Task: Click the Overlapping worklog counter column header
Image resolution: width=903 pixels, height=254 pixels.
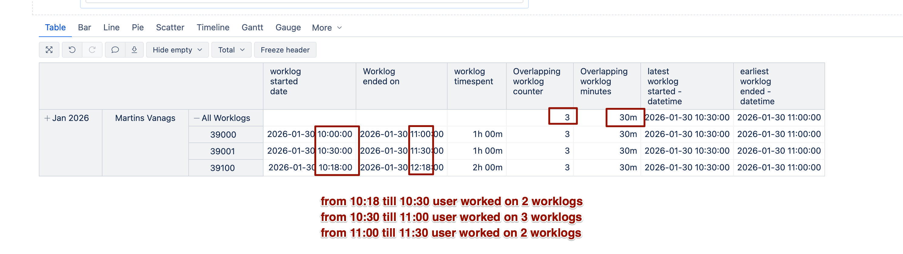Action: (536, 81)
